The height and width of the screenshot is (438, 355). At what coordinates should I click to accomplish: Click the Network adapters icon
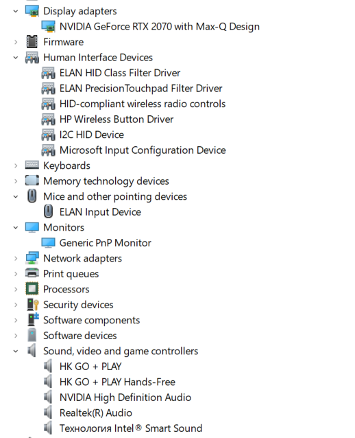click(32, 258)
